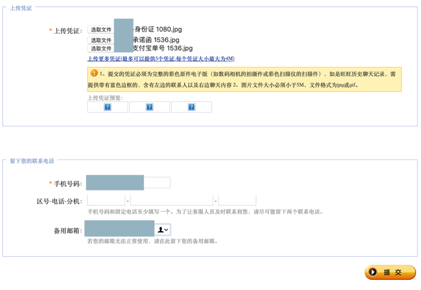Click the 选取文件 button beside 承诺函 1536.jpg
The height and width of the screenshot is (290, 421).
(x=101, y=40)
